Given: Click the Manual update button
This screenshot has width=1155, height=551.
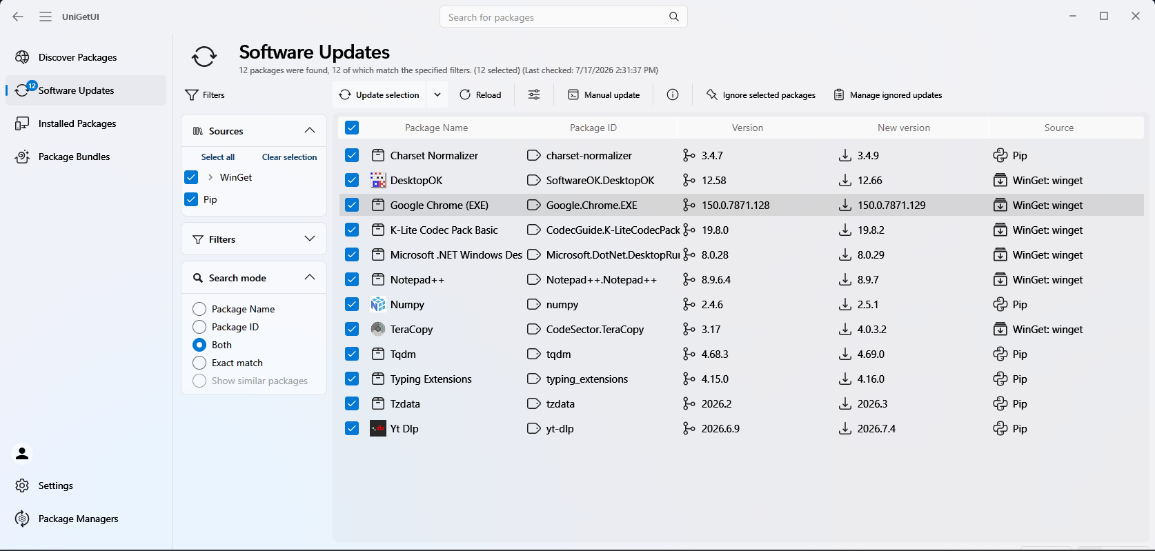Looking at the screenshot, I should click(604, 94).
